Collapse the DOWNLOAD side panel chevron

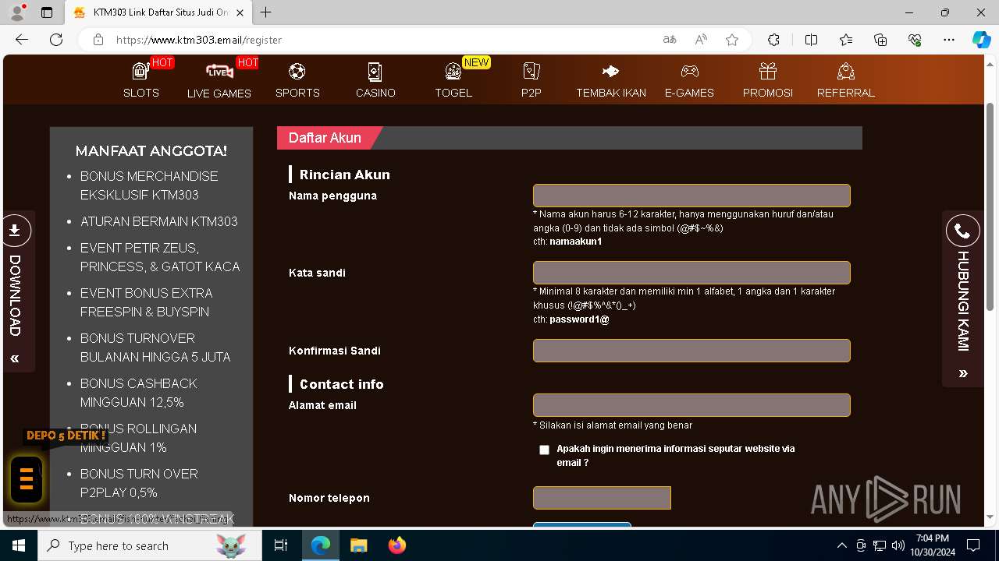pyautogui.click(x=15, y=359)
